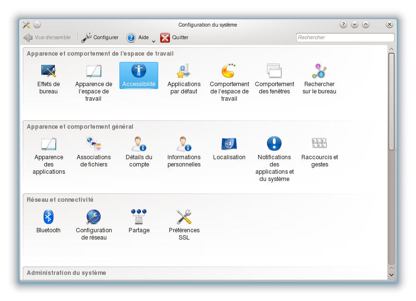Click the Configurer toolbar button
This screenshot has width=416, height=301.
(100, 38)
